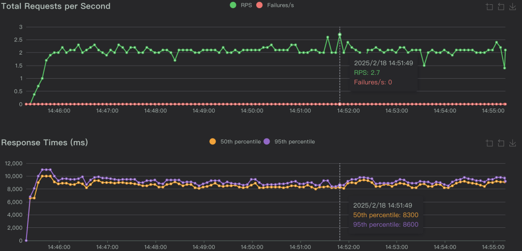Activate area zoom on Total Requests chart

pyautogui.click(x=490, y=7)
